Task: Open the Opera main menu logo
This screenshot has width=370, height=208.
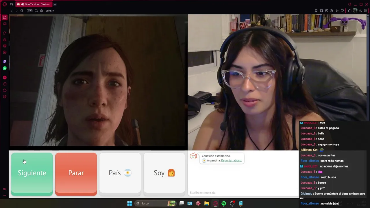Action: pyautogui.click(x=5, y=4)
